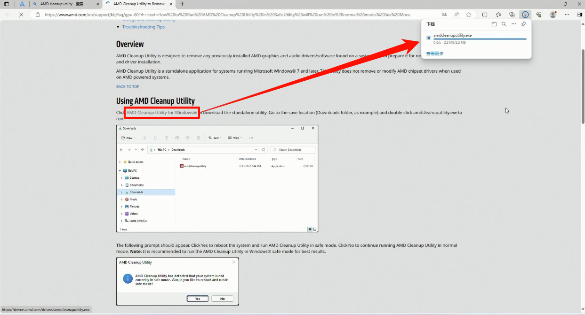Start Read aloud from address bar

point(457,15)
